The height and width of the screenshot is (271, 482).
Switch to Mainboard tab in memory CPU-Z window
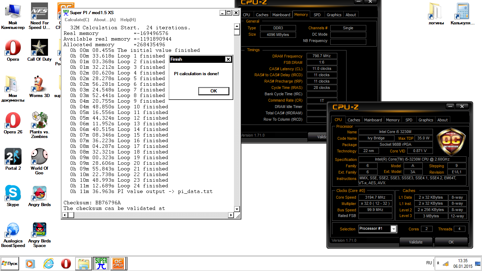pyautogui.click(x=281, y=15)
